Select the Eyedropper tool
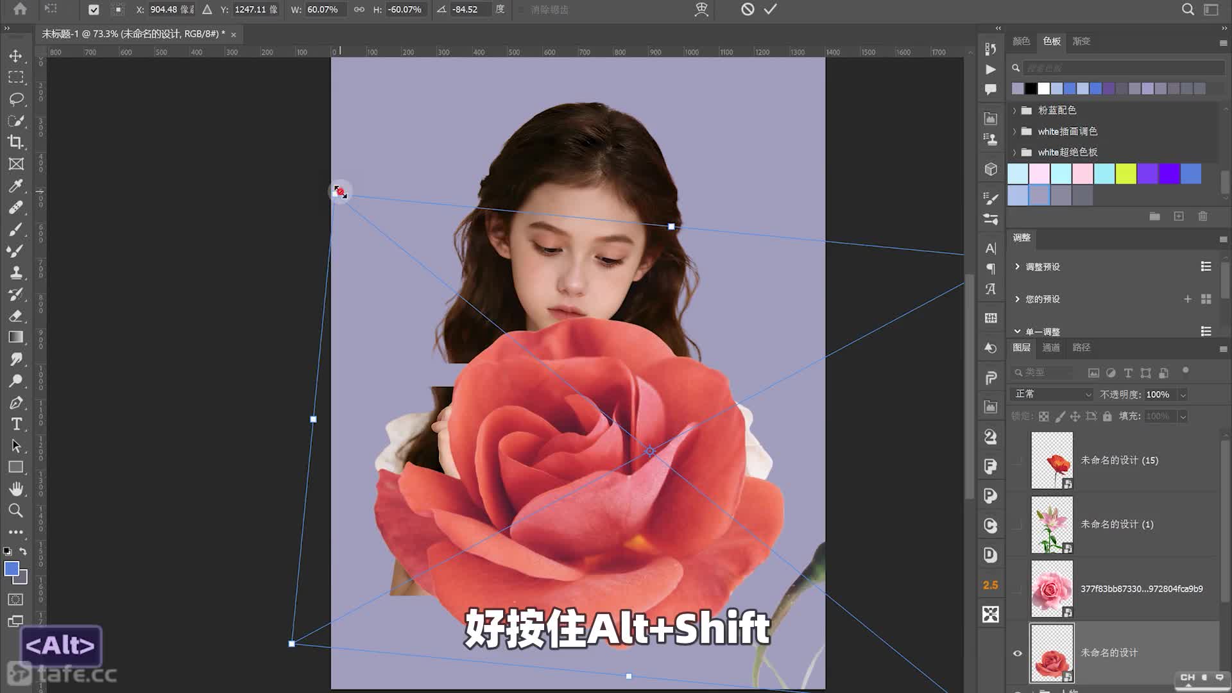Viewport: 1232px width, 693px height. (16, 185)
